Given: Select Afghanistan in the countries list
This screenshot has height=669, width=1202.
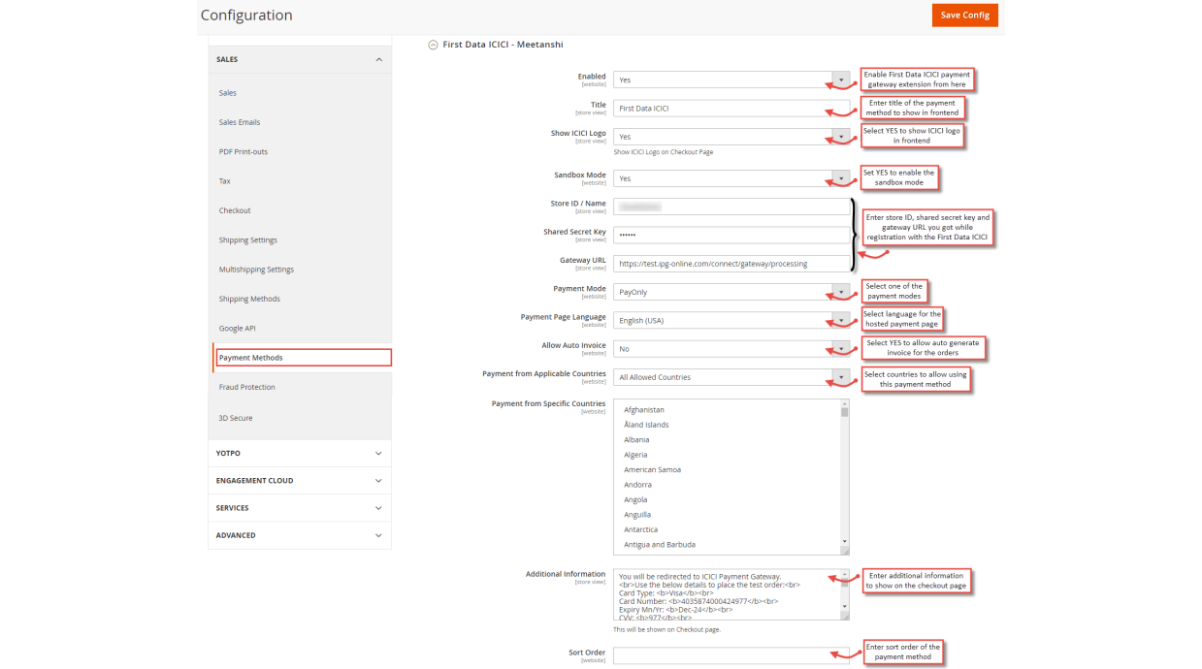Looking at the screenshot, I should (644, 410).
